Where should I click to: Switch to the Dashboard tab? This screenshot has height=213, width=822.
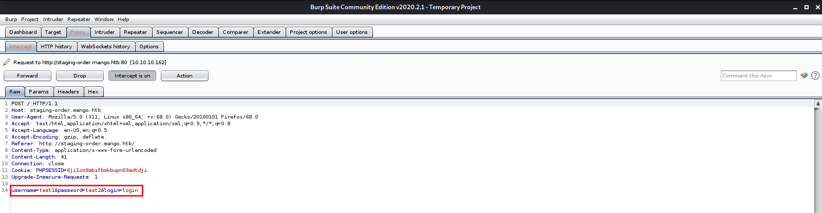coord(23,32)
